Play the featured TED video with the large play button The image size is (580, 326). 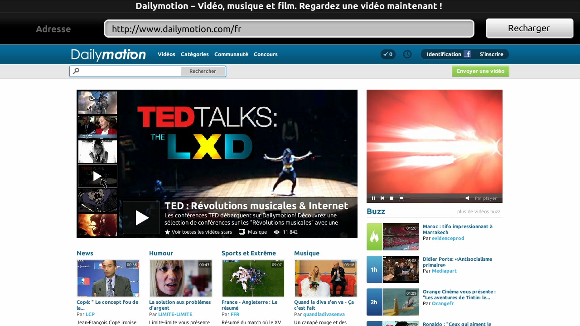(141, 218)
